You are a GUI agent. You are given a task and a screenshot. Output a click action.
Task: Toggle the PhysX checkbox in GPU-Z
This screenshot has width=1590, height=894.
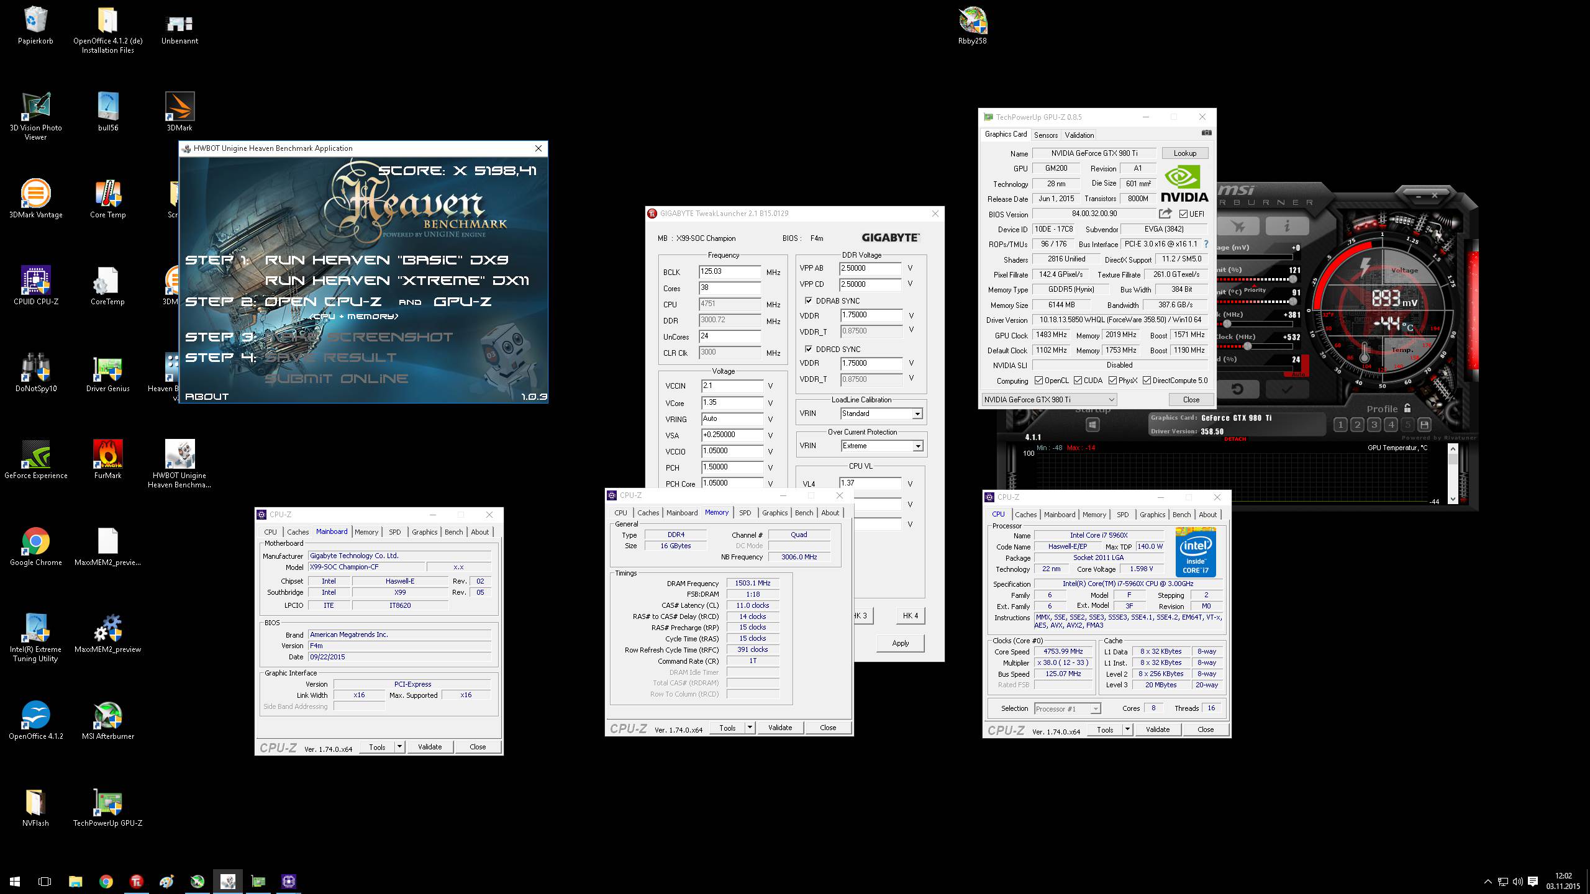[1112, 381]
